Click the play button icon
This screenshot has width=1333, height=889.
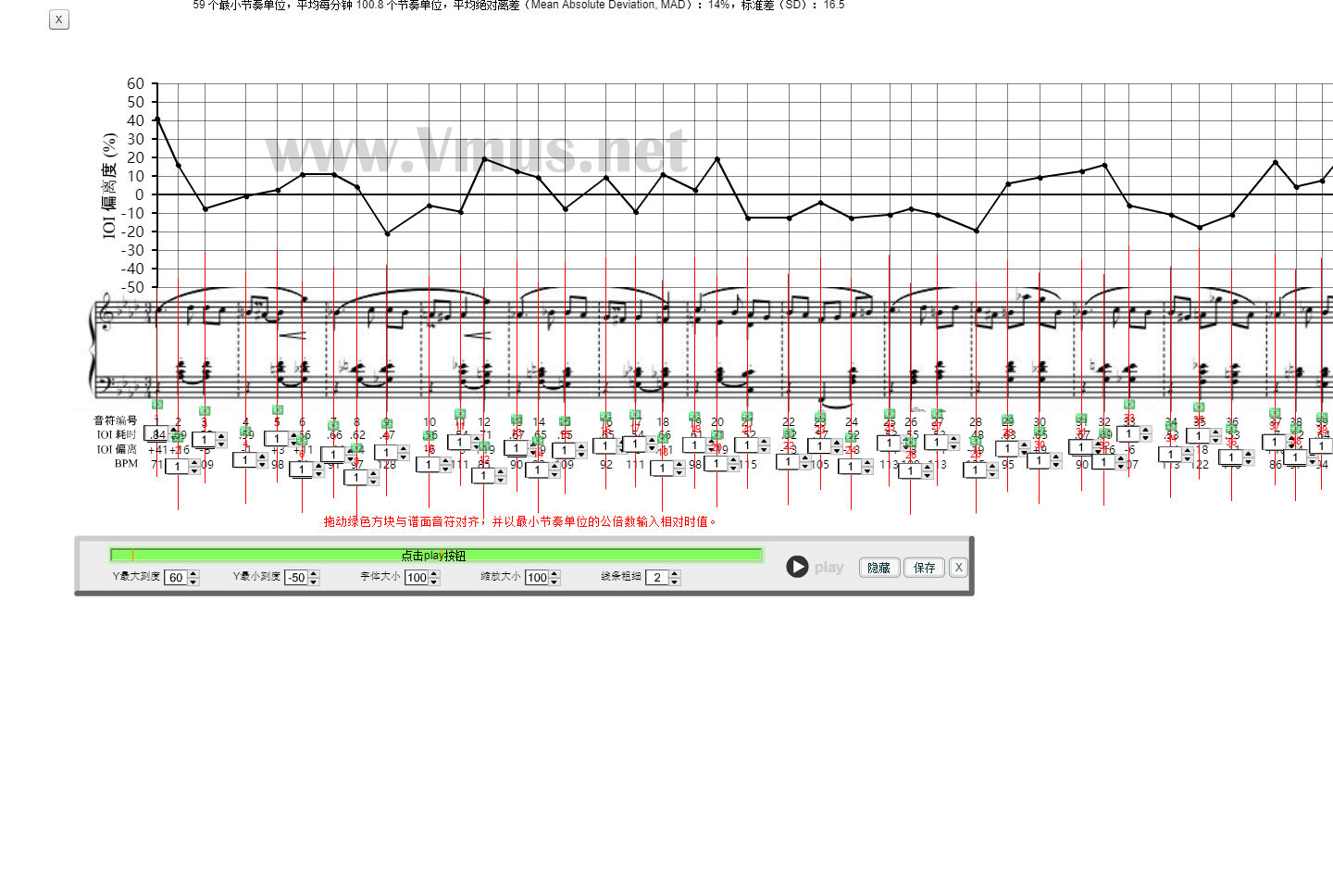click(797, 567)
